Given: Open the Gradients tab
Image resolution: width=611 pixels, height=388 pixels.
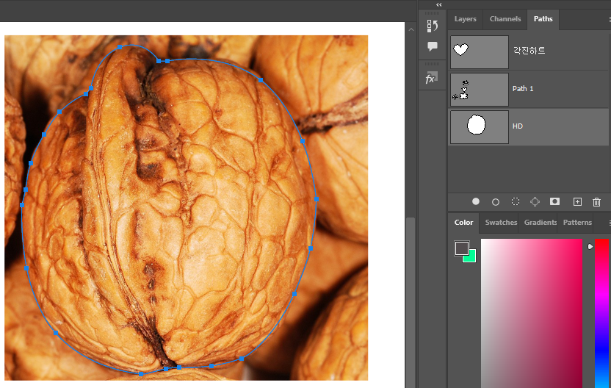Looking at the screenshot, I should (x=540, y=222).
